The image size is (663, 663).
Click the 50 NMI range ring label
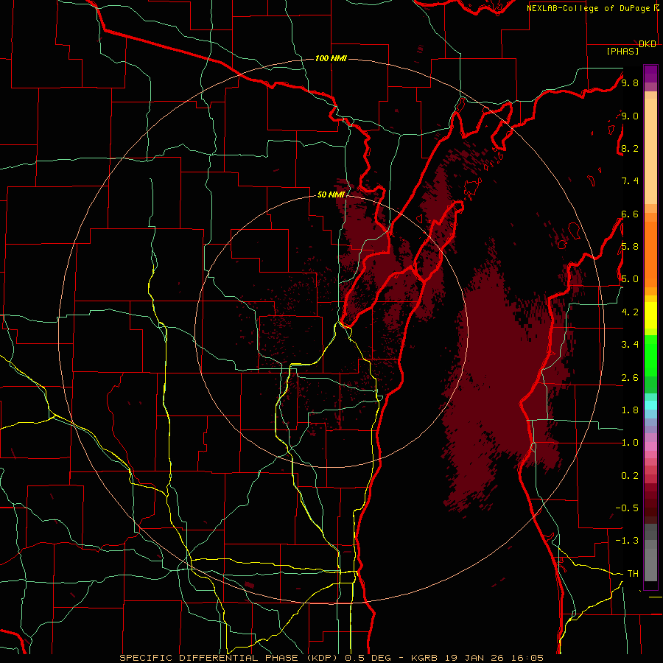tap(331, 194)
